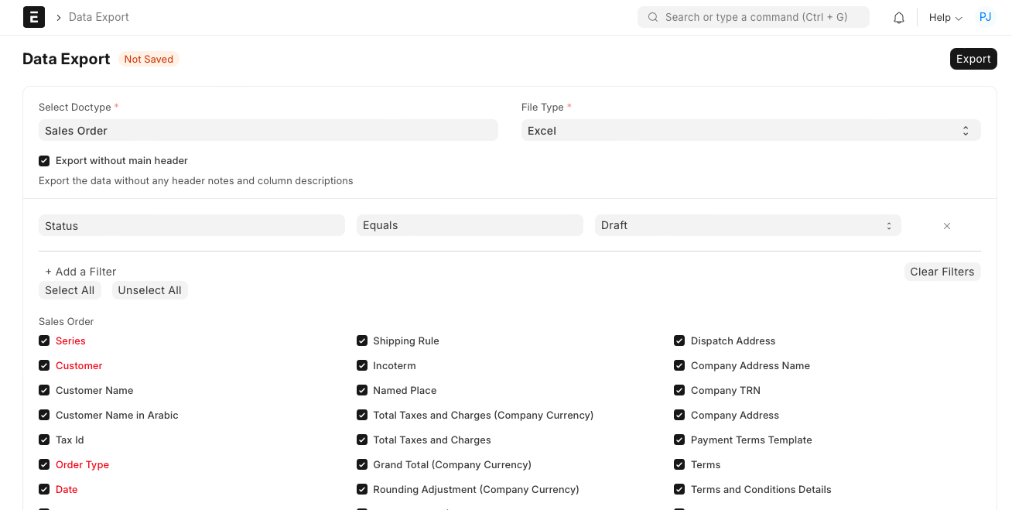
Task: Uncheck the Customer Name field checkbox
Action: pos(44,391)
